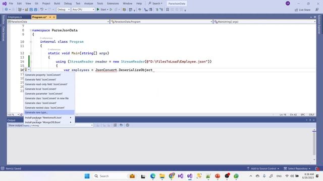Click the Live Share button

pos(302,10)
